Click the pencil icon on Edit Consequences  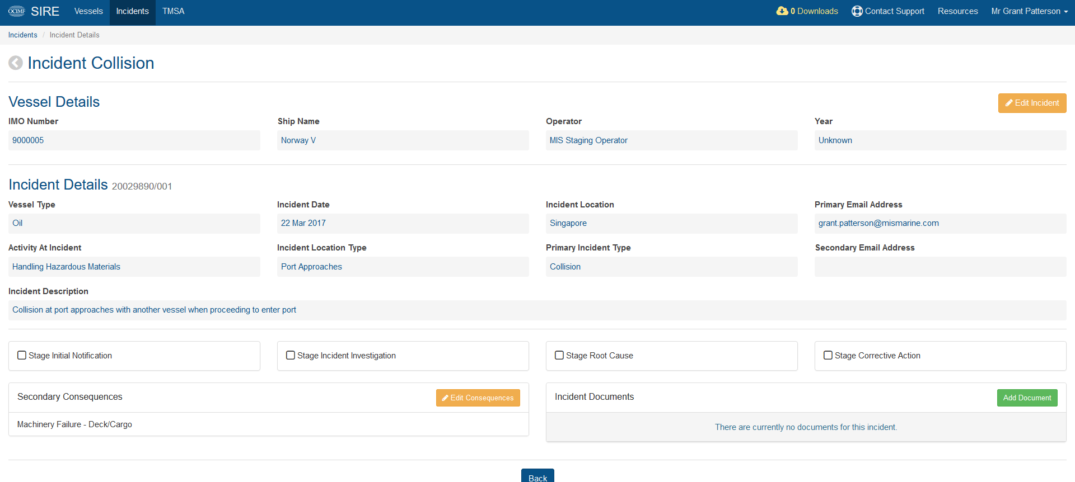(445, 398)
